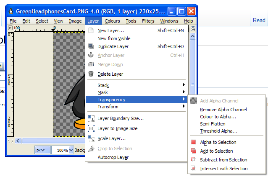
Task: Click the Merge Down icon
Action: point(91,64)
